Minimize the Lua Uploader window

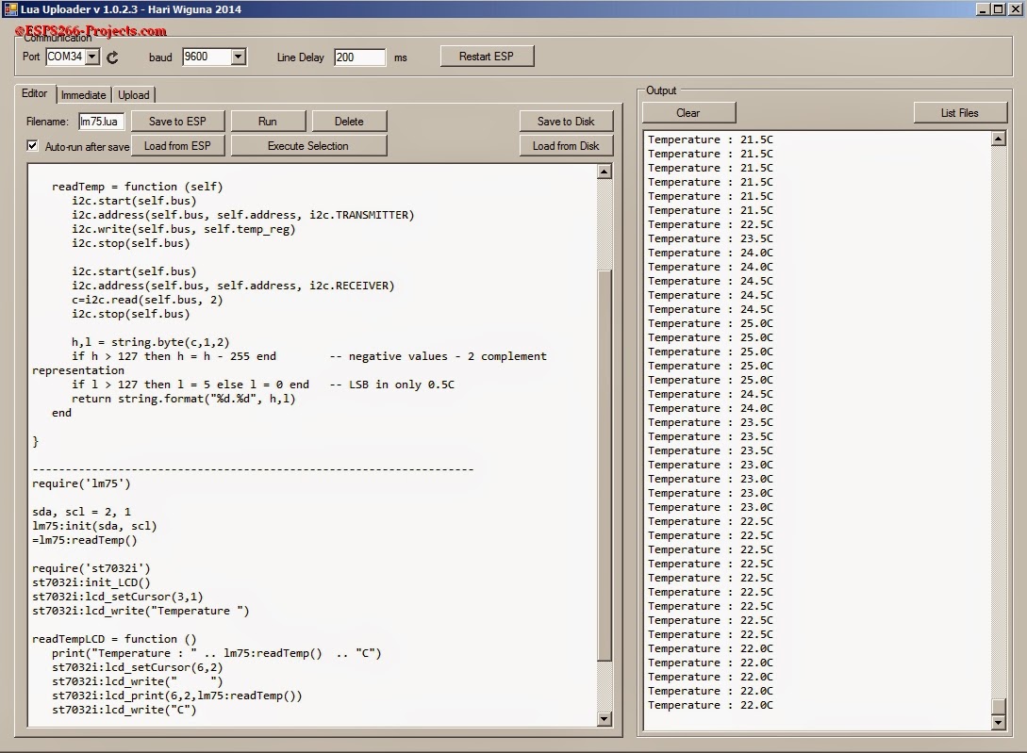(983, 9)
